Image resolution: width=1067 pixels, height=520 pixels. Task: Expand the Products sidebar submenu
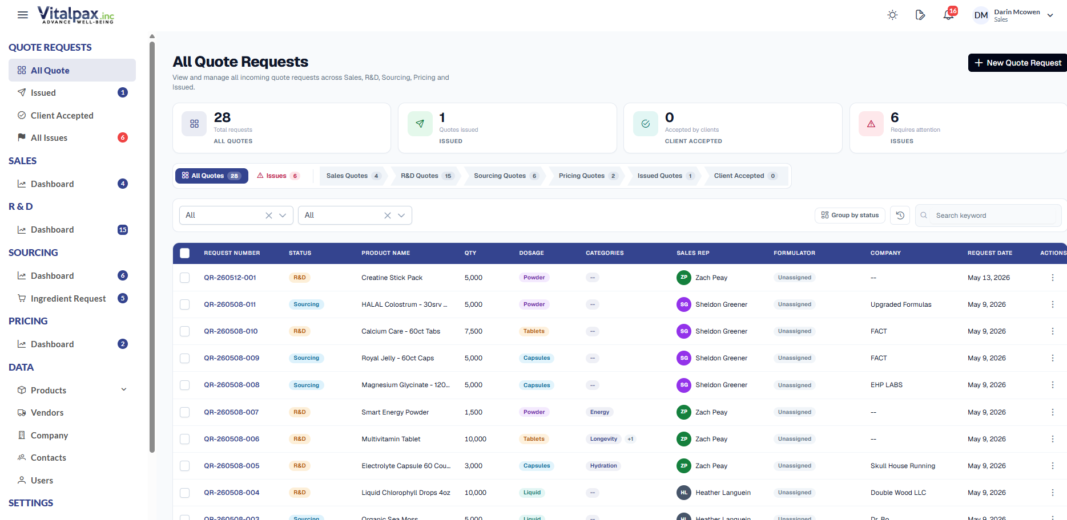click(x=124, y=389)
